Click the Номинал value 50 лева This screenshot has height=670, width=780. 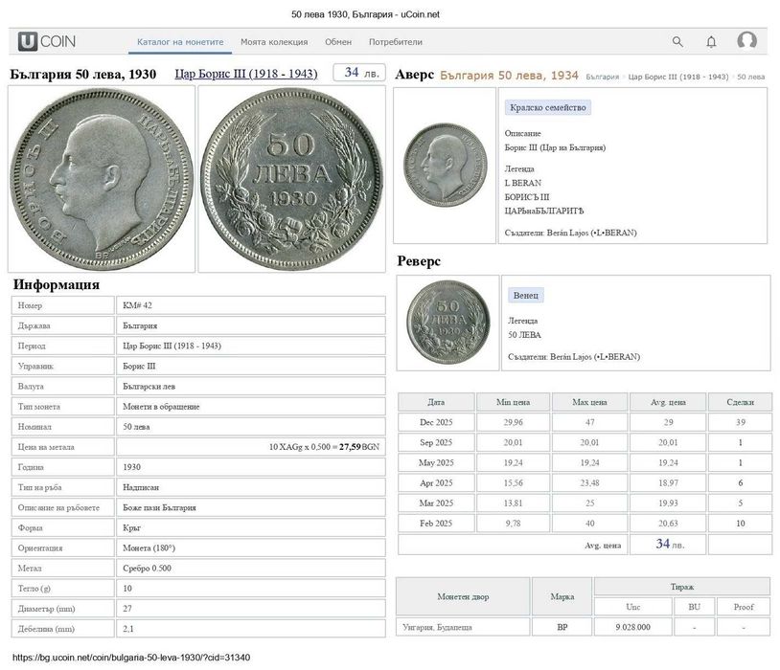[x=136, y=427]
